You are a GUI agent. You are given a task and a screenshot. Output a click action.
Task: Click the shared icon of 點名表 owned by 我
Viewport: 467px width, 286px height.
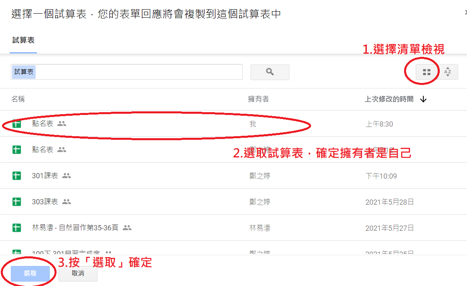pyautogui.click(x=62, y=123)
